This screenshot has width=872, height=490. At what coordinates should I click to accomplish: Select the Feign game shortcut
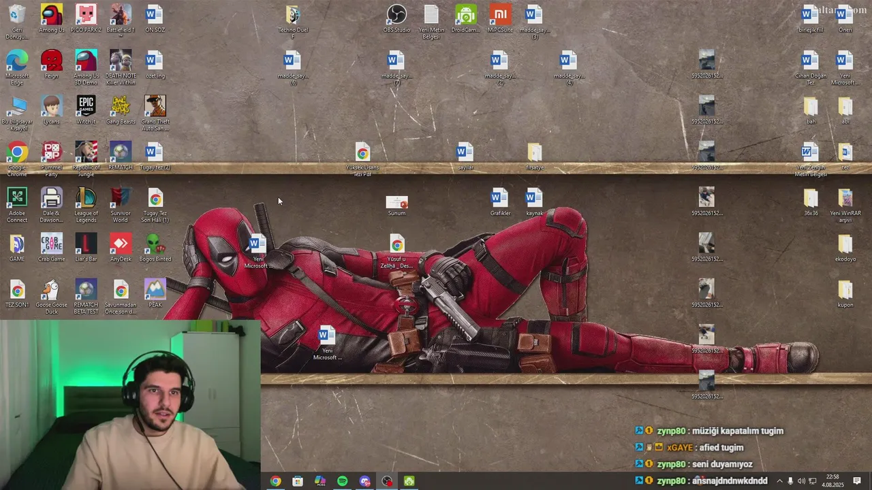point(52,65)
